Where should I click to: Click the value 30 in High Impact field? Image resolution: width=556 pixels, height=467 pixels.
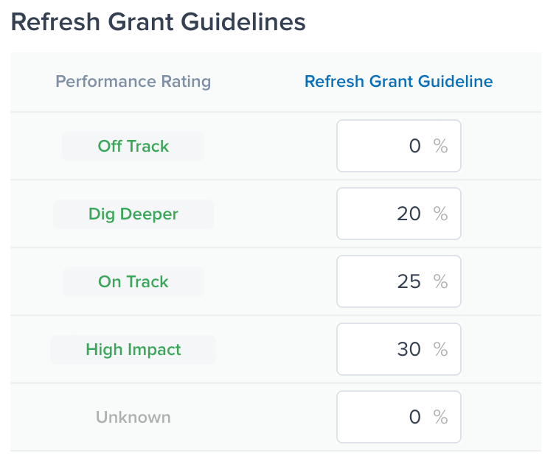(x=409, y=349)
